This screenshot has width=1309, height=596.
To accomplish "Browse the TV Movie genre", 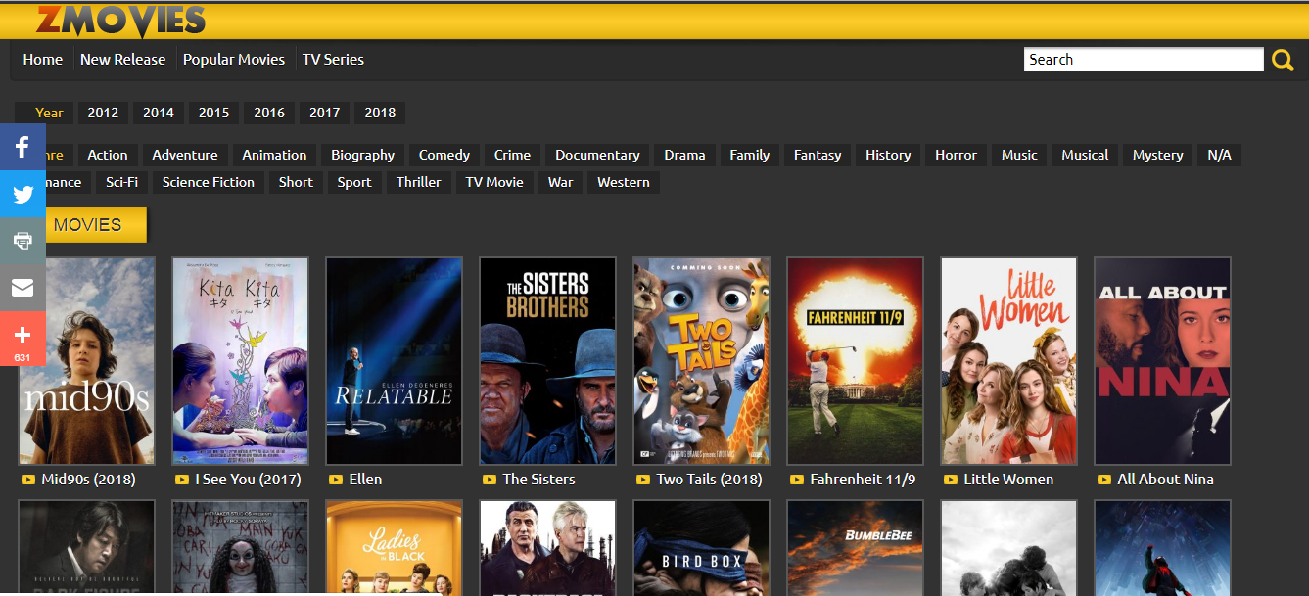I will coord(494,182).
